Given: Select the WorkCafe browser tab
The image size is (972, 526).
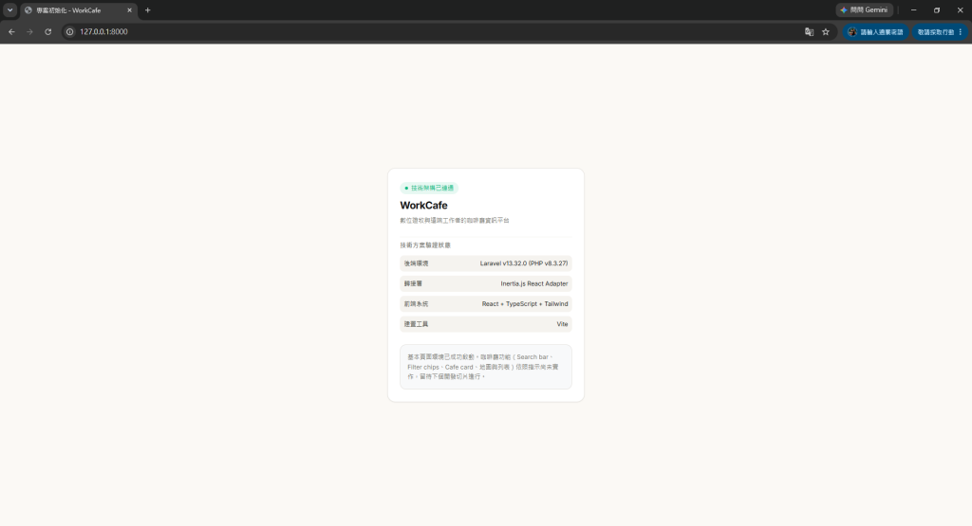Looking at the screenshot, I should [x=78, y=10].
